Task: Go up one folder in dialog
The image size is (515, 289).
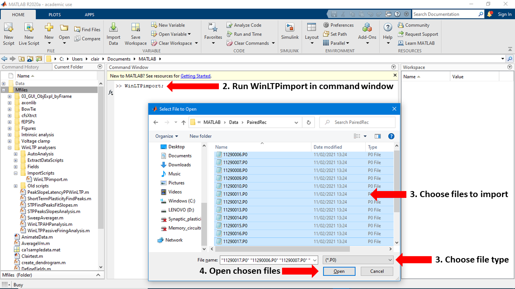Action: point(183,122)
